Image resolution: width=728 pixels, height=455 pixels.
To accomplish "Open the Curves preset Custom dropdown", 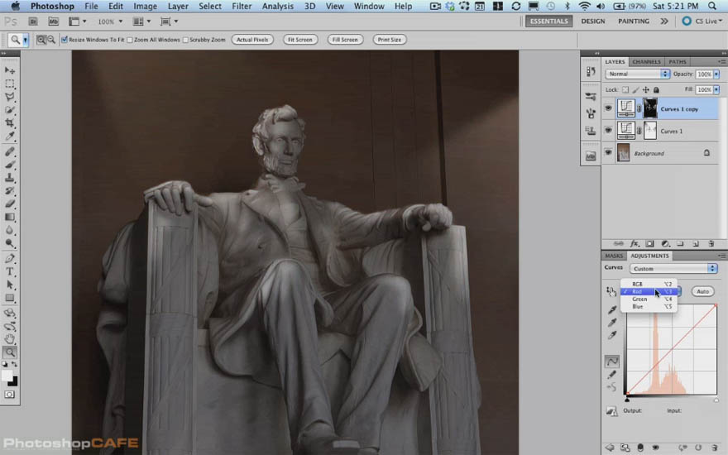I will click(673, 268).
